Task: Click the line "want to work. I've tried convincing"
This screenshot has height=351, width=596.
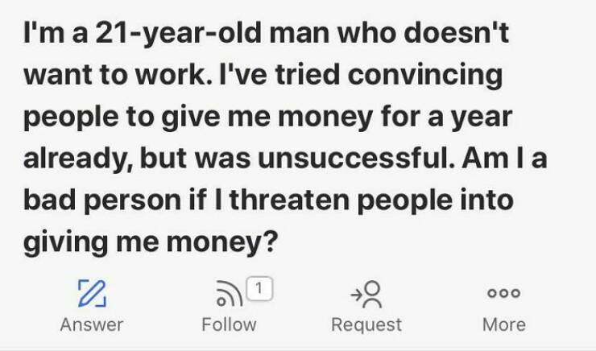Action: click(263, 76)
